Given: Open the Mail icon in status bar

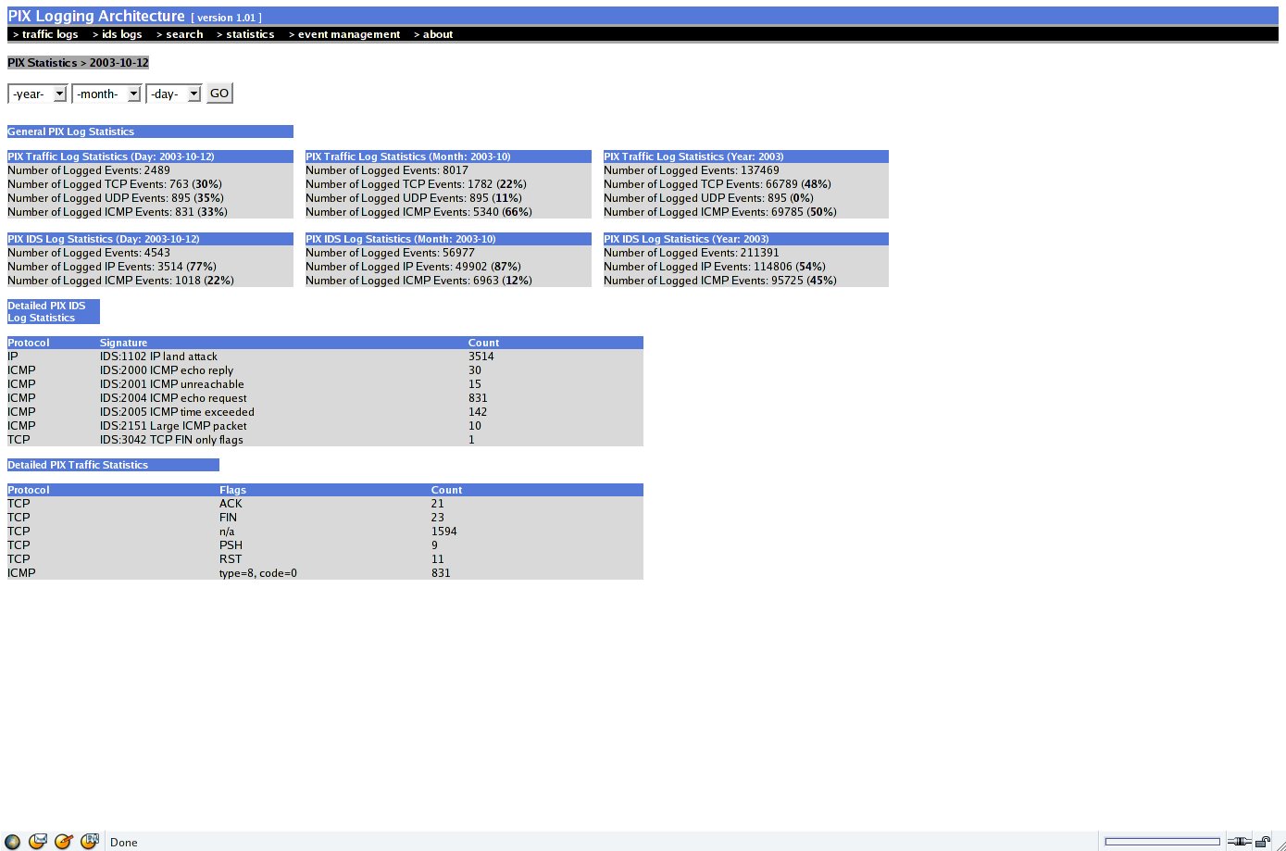Looking at the screenshot, I should (x=38, y=842).
